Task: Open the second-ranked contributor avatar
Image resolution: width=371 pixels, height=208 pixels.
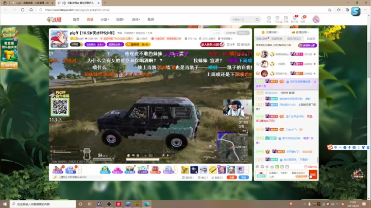Action: [264, 64]
